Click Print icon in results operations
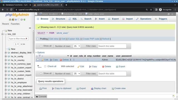 [40, 88]
